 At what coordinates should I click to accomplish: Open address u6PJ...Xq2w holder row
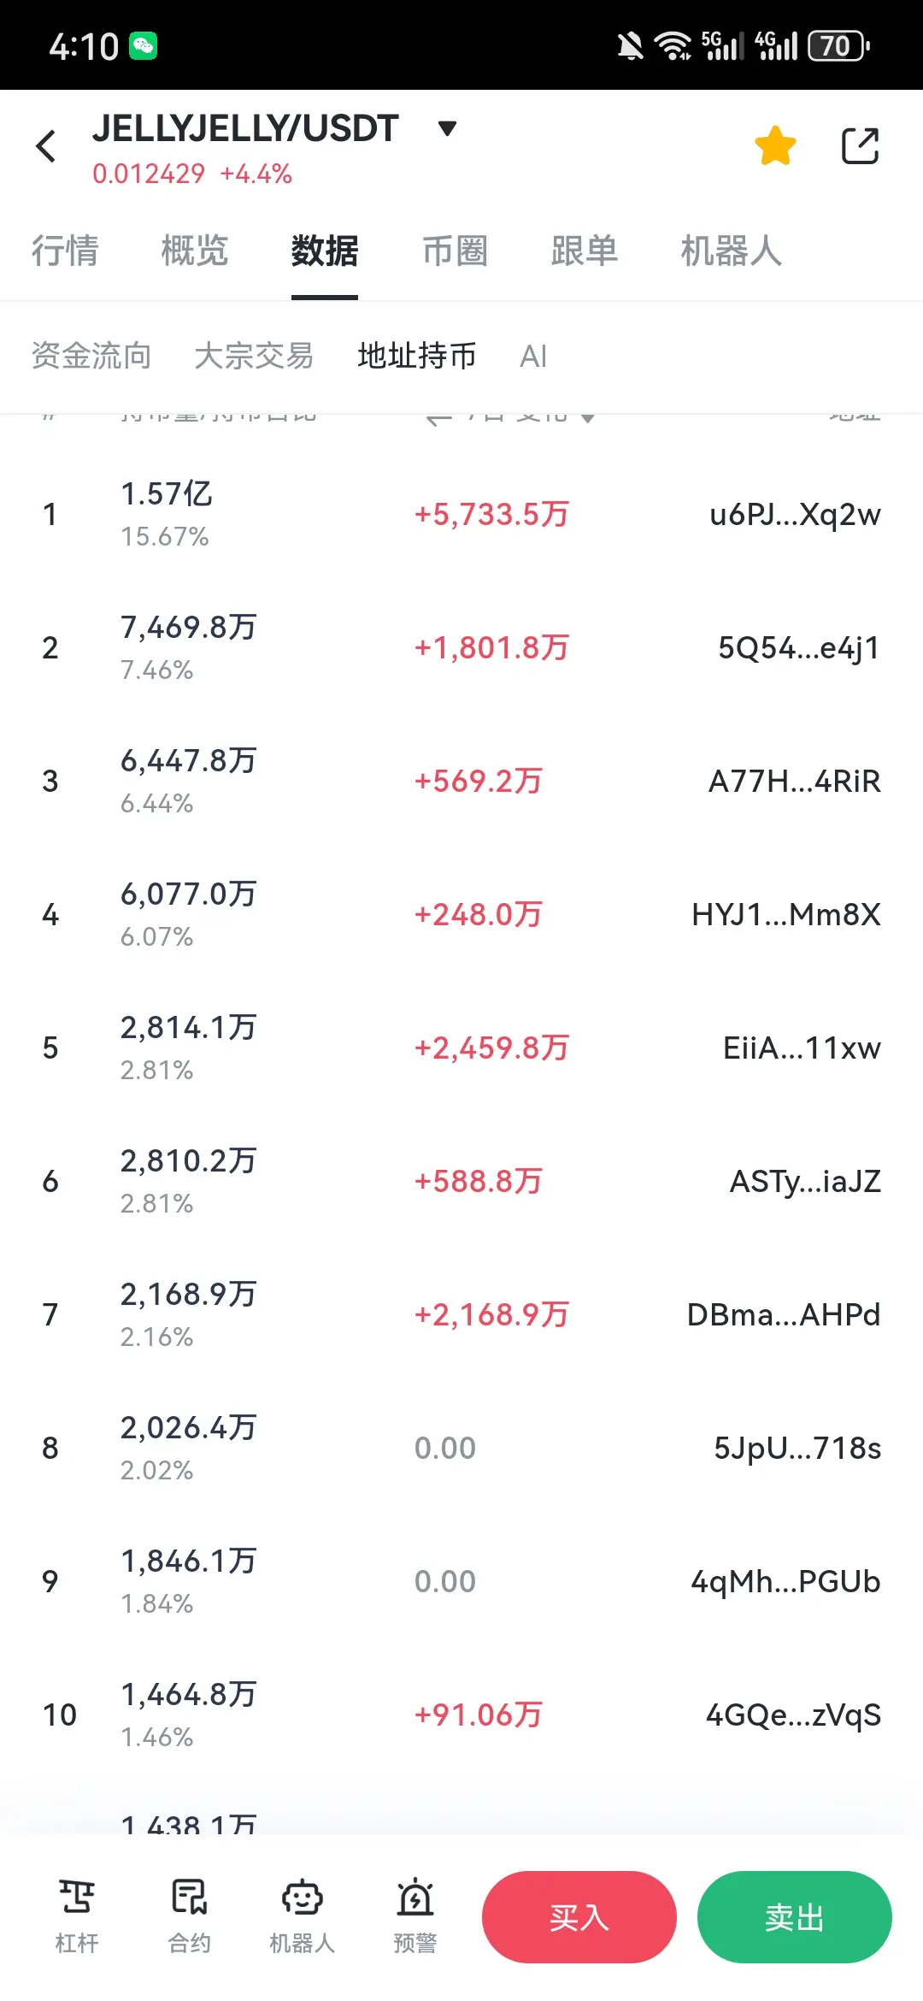click(461, 514)
